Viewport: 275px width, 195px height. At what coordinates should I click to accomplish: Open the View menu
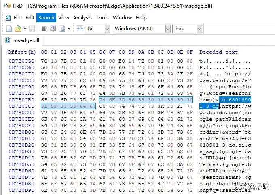63,18
